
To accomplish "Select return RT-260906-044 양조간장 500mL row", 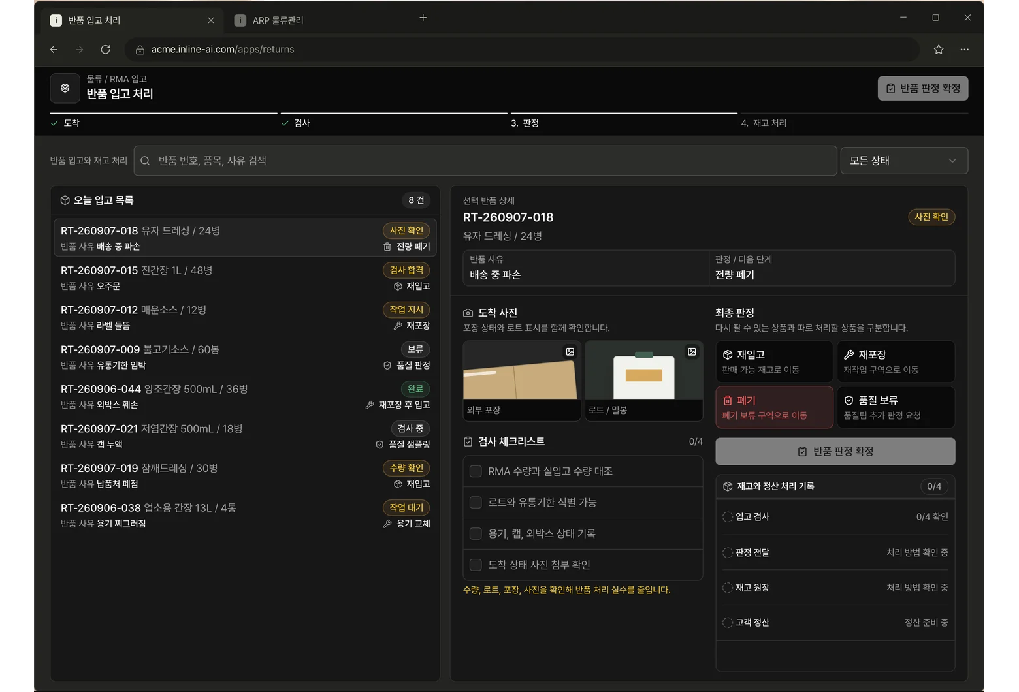I will (245, 396).
